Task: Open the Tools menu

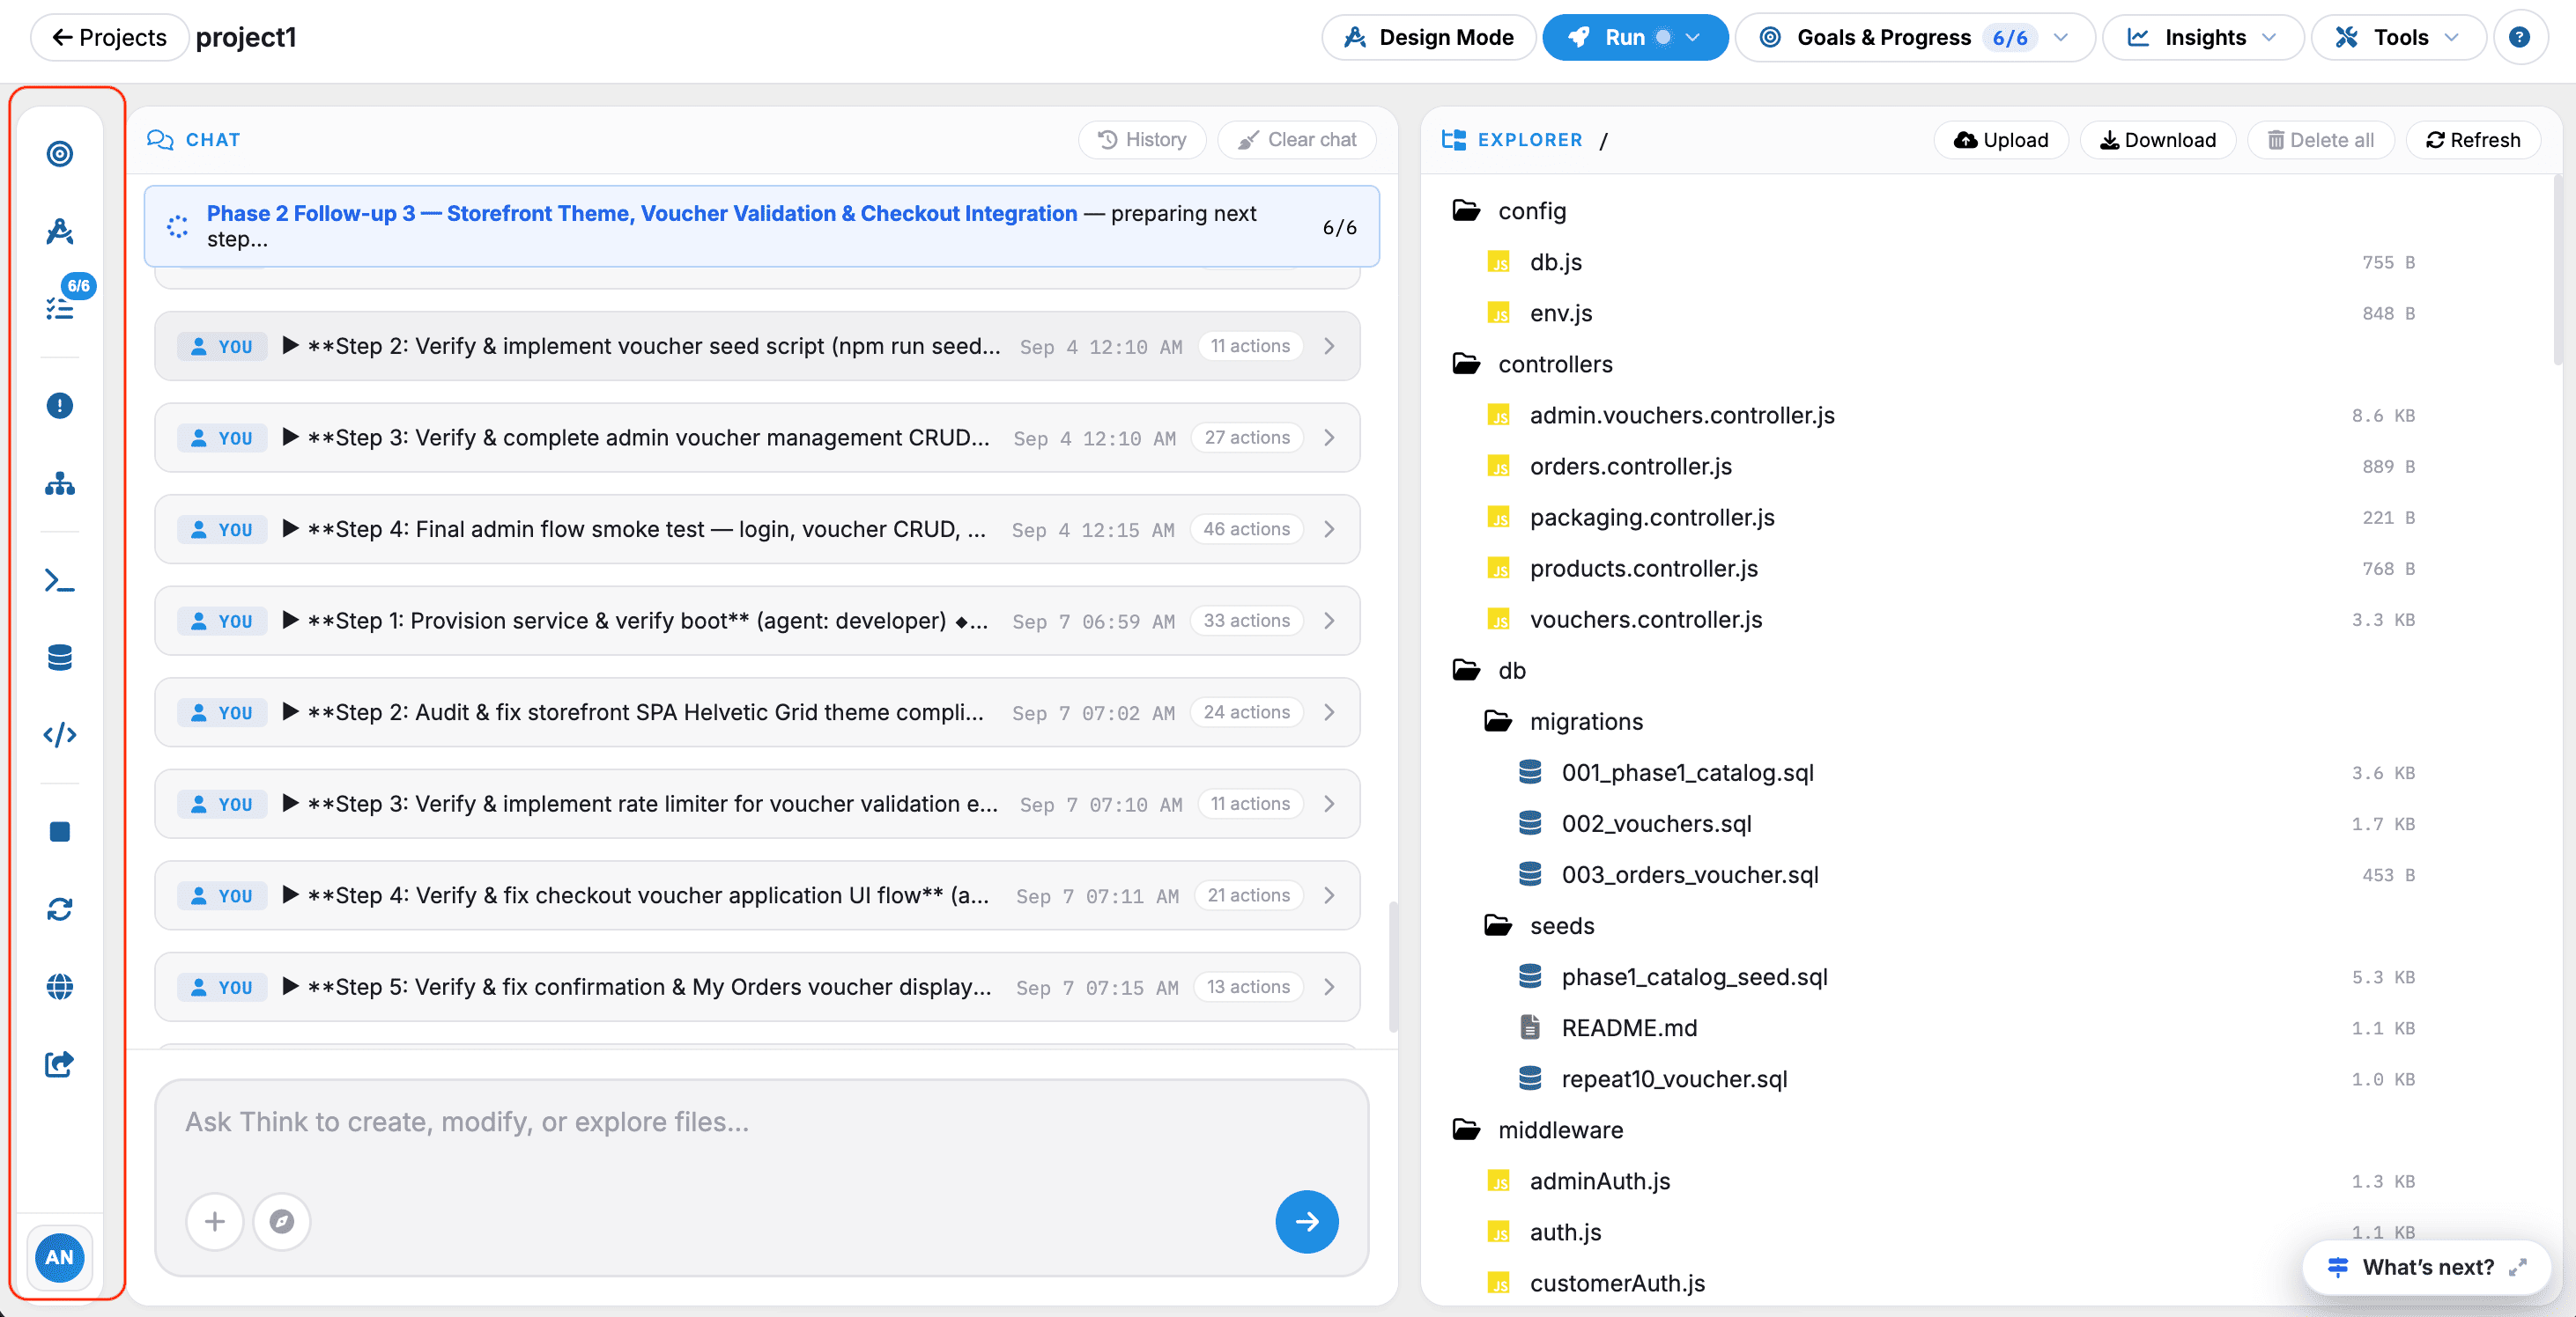Action: [2398, 38]
